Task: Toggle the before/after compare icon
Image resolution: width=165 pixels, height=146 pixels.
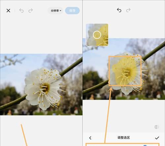Action: [x=156, y=127]
